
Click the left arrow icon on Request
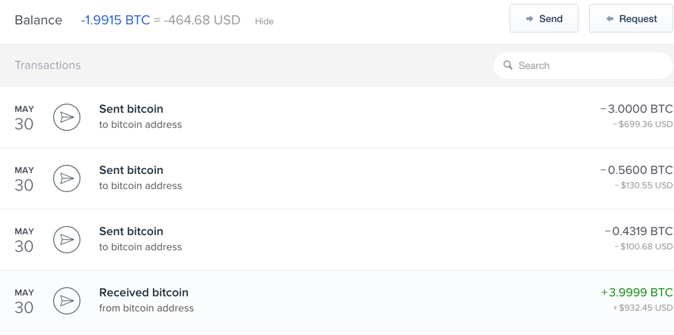(610, 19)
